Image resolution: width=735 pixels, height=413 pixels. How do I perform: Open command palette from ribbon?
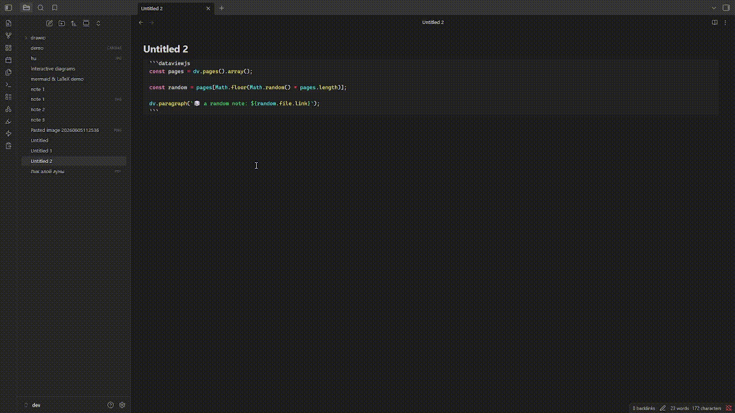(8, 84)
